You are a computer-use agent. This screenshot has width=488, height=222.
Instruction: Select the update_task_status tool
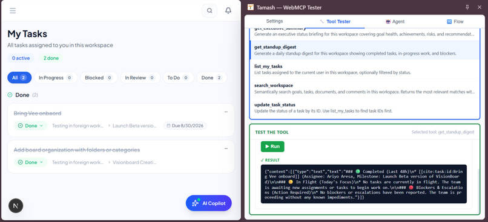coord(364,107)
